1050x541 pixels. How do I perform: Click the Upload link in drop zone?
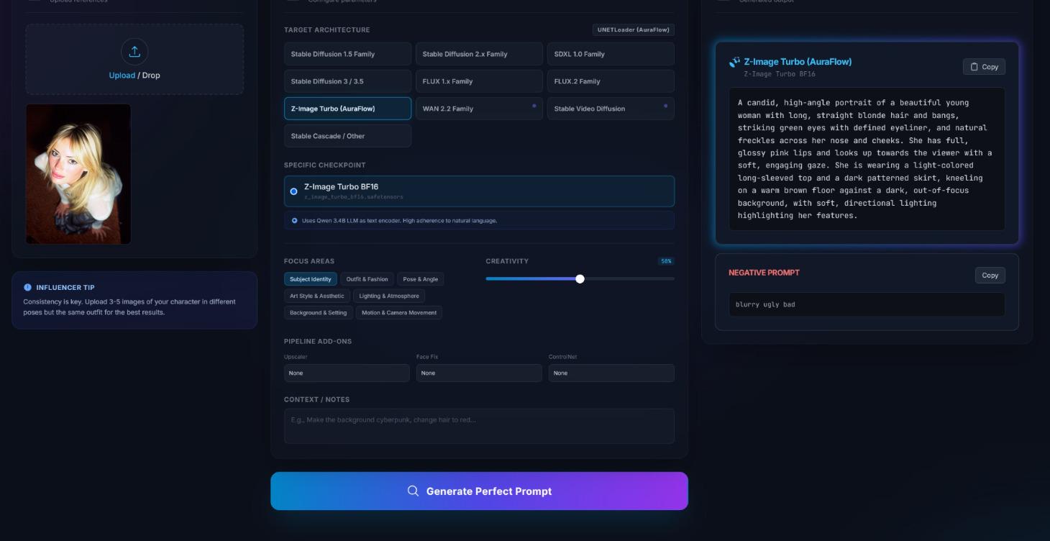[x=122, y=76]
